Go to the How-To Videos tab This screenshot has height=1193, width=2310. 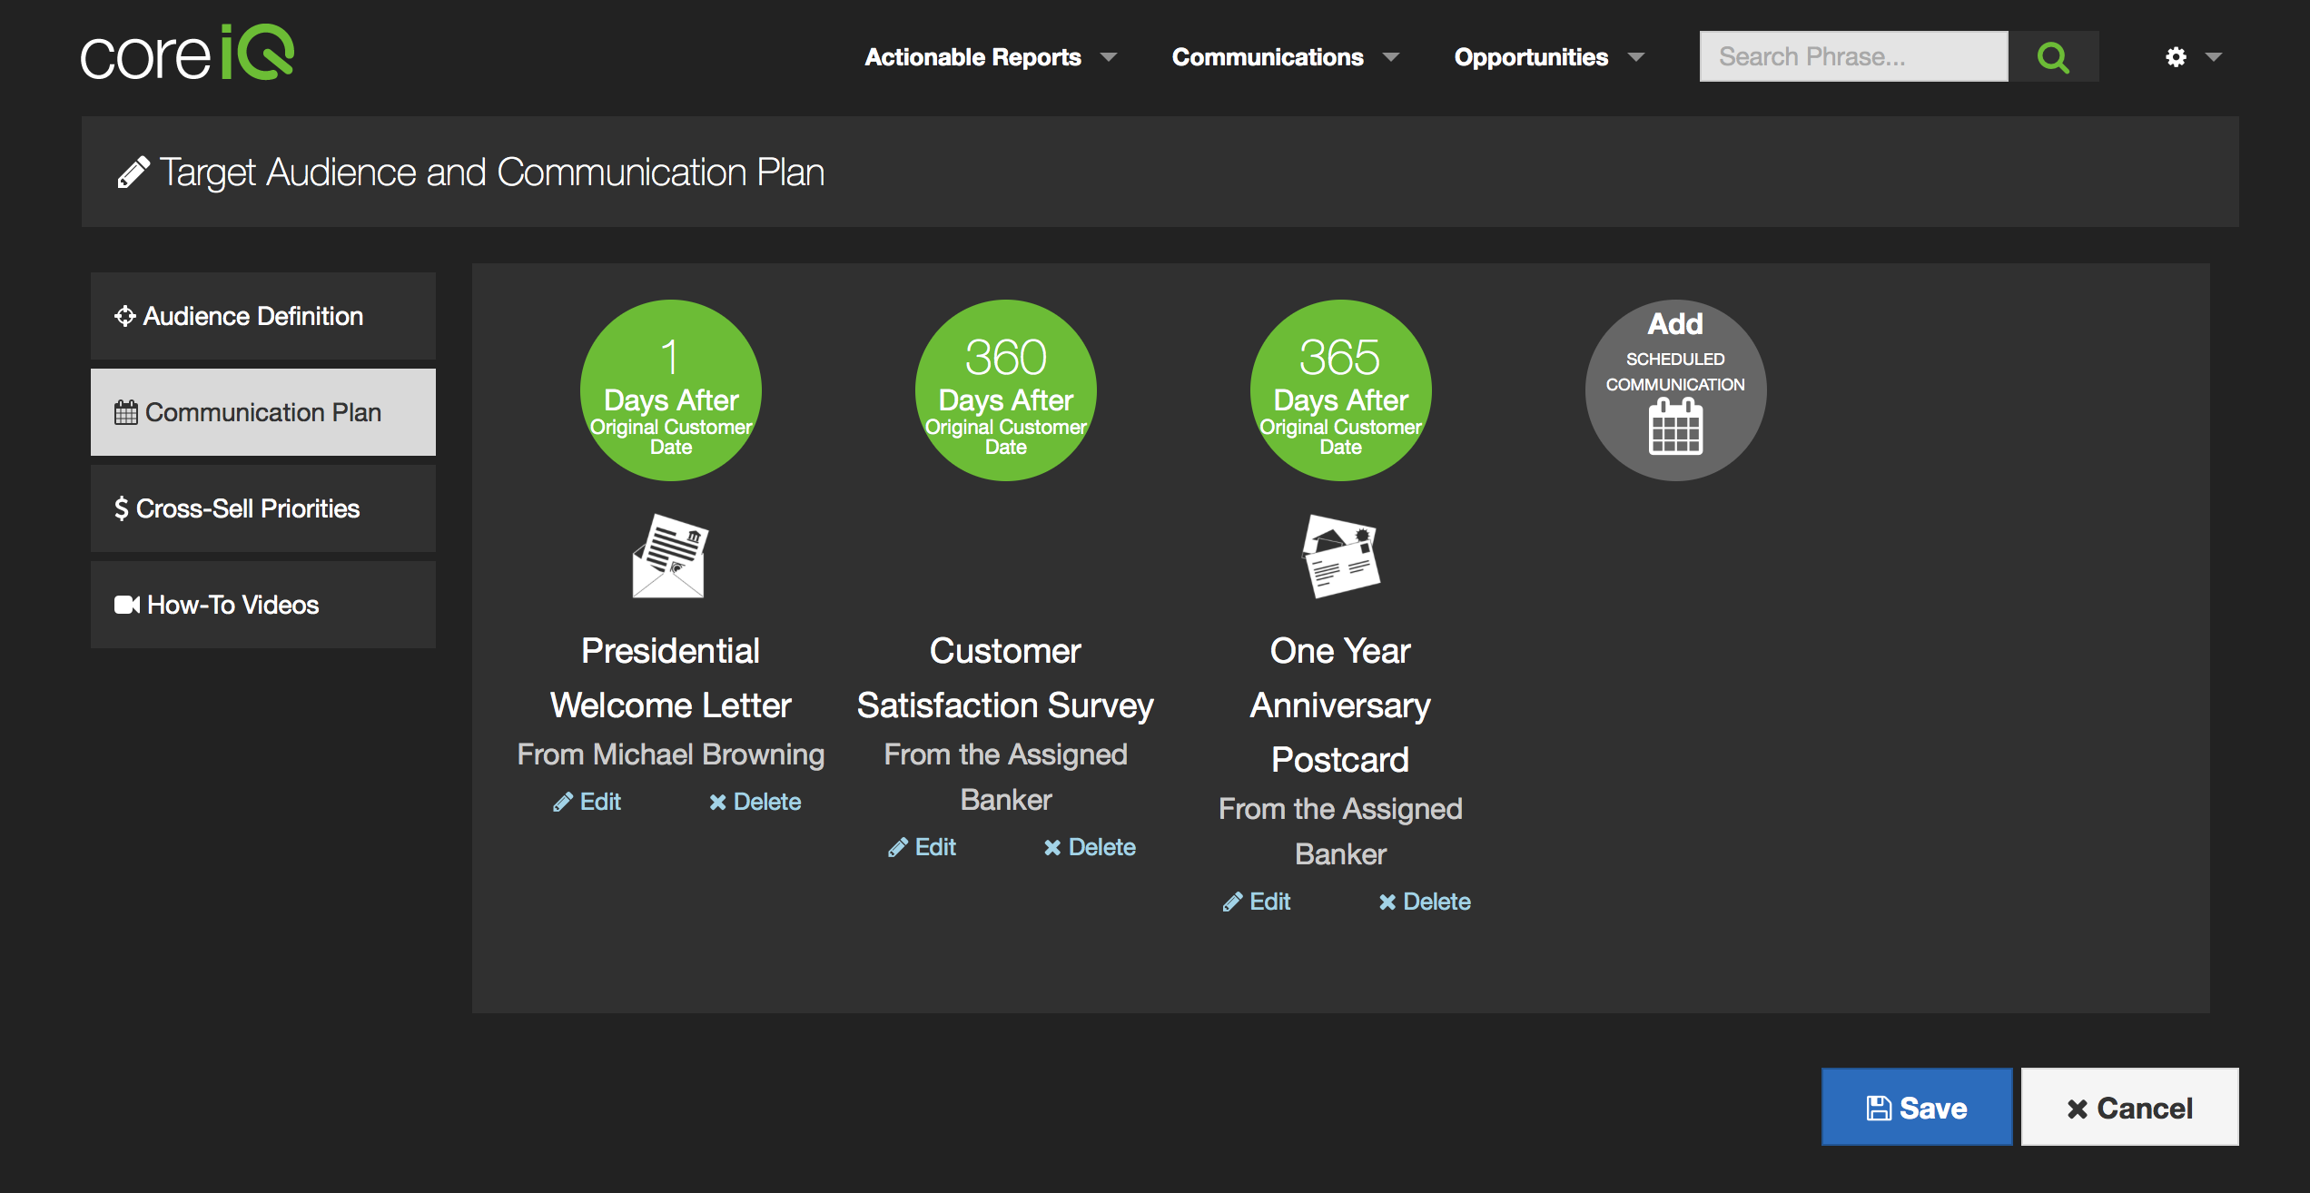tap(262, 605)
